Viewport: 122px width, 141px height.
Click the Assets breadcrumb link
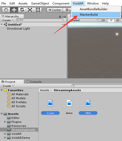click(x=44, y=90)
